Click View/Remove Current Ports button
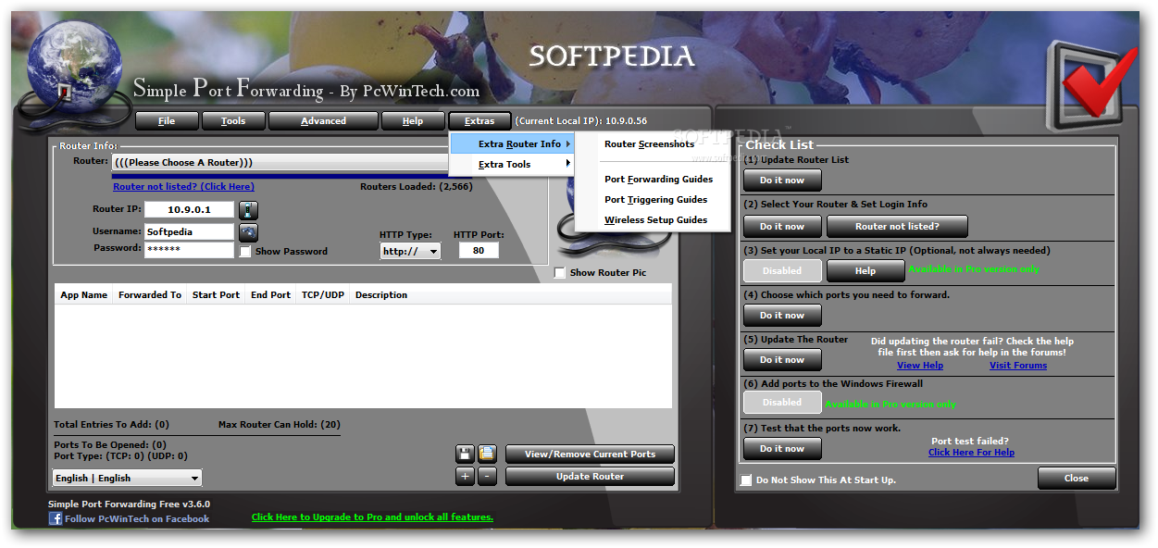Viewport: 1158px width, 548px height. (x=590, y=455)
